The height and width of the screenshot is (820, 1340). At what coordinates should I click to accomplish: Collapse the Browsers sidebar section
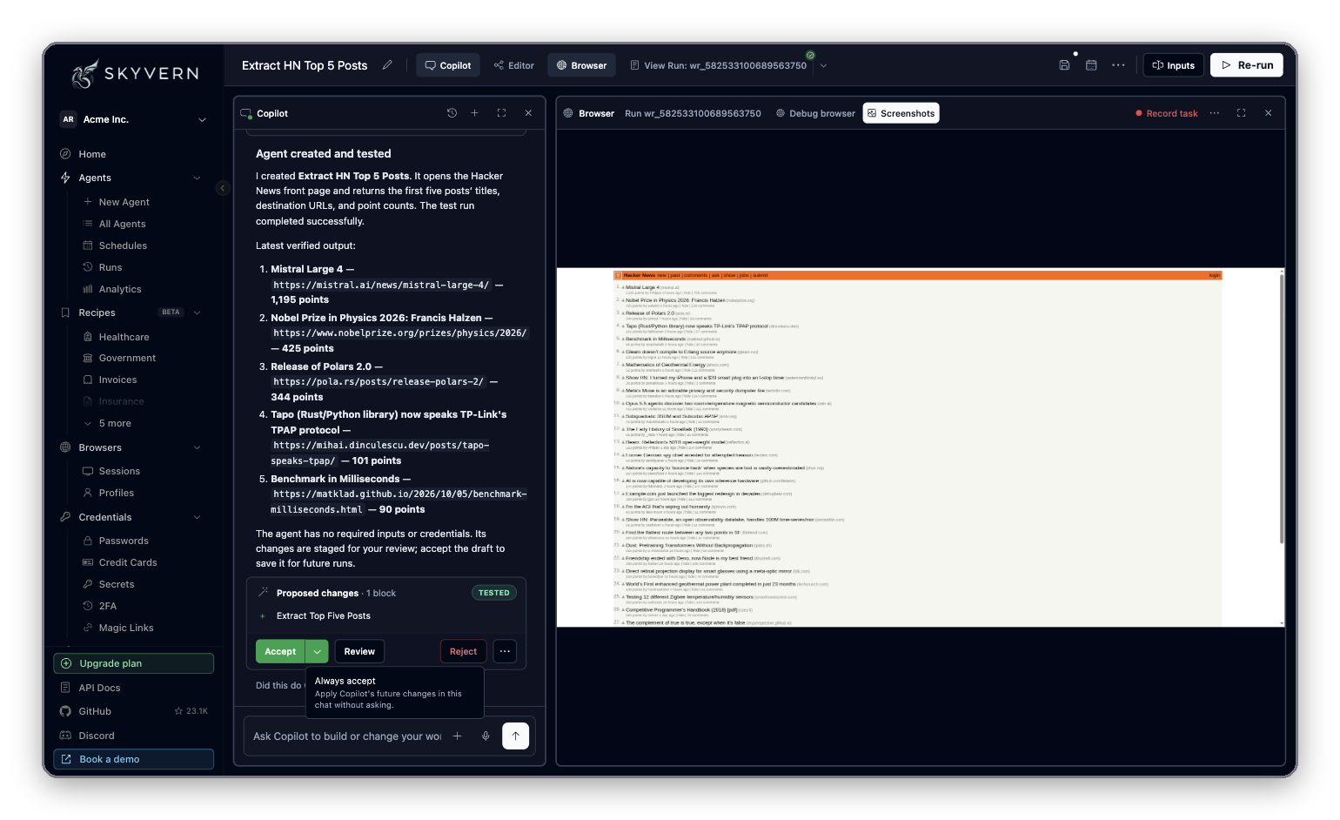[x=197, y=447]
